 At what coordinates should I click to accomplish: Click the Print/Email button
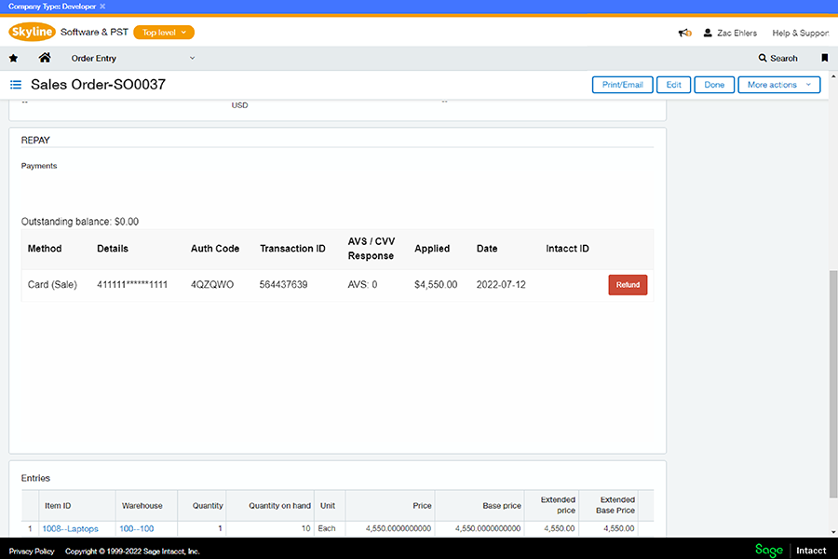click(622, 85)
